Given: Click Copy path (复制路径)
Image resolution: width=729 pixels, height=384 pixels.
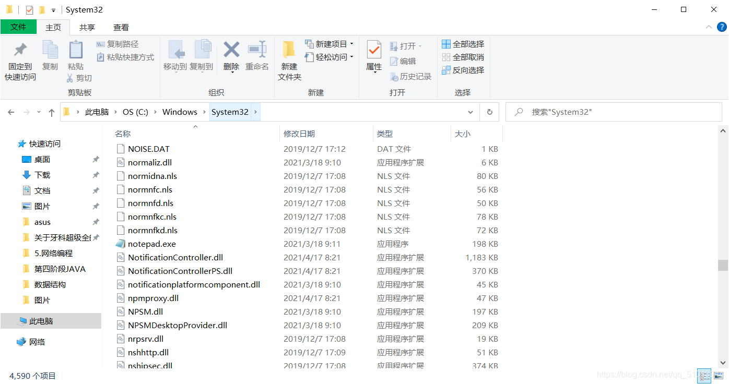Looking at the screenshot, I should coord(117,44).
